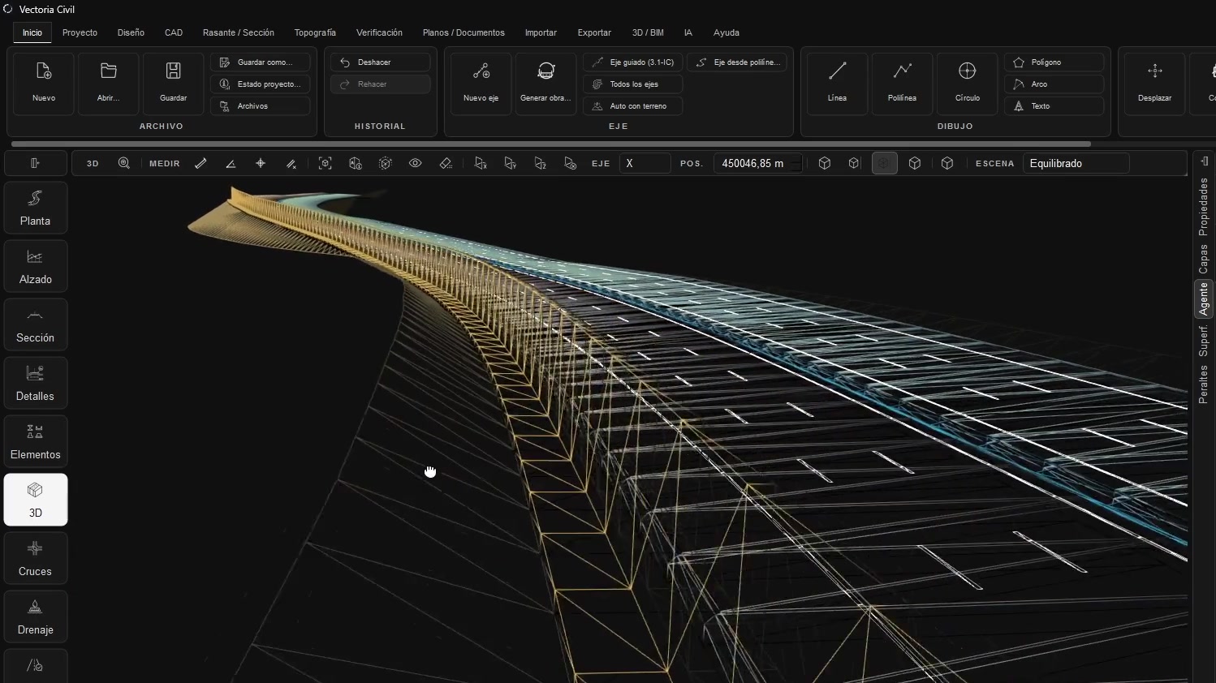
Task: Select the crosshair point measure tool
Action: 261,163
